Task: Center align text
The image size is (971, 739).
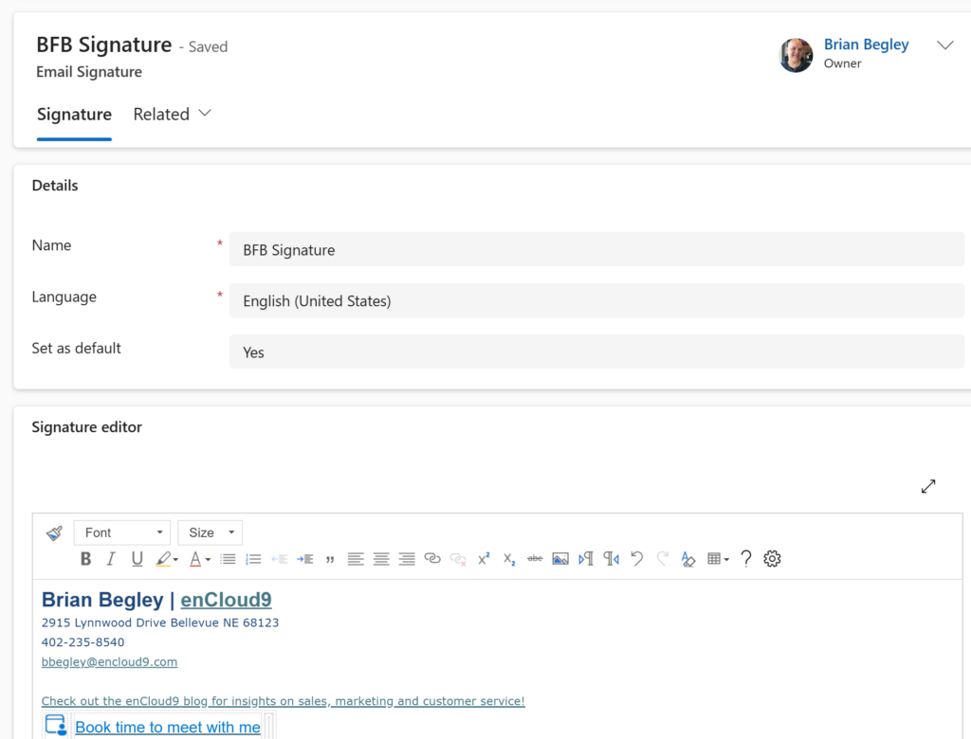Action: point(381,559)
